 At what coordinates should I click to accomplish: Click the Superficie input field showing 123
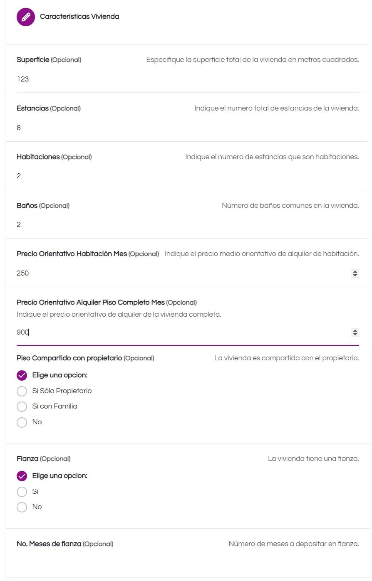188,79
